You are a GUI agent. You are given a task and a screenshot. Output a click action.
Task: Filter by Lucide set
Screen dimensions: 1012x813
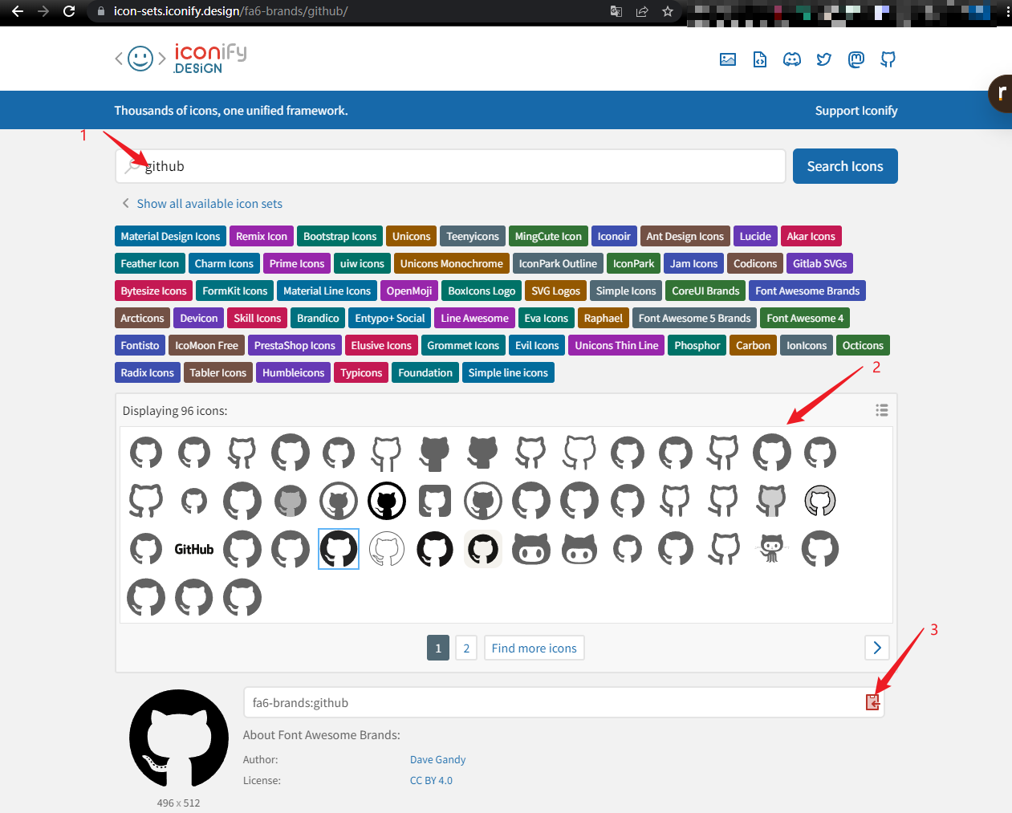755,236
